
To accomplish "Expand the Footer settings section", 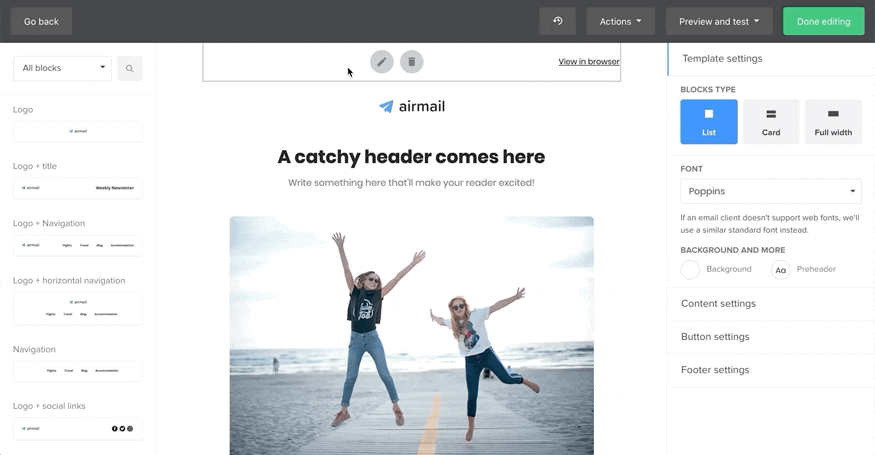I will (715, 369).
